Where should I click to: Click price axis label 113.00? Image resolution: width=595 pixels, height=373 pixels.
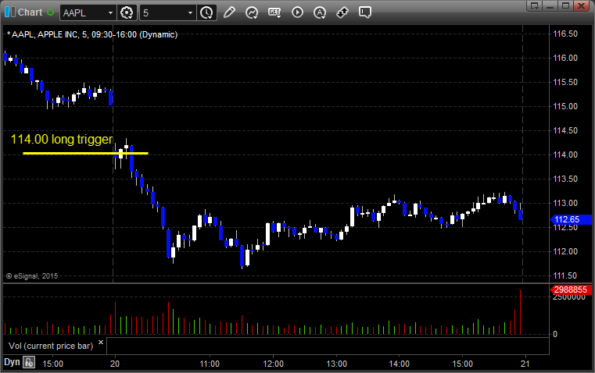565,204
